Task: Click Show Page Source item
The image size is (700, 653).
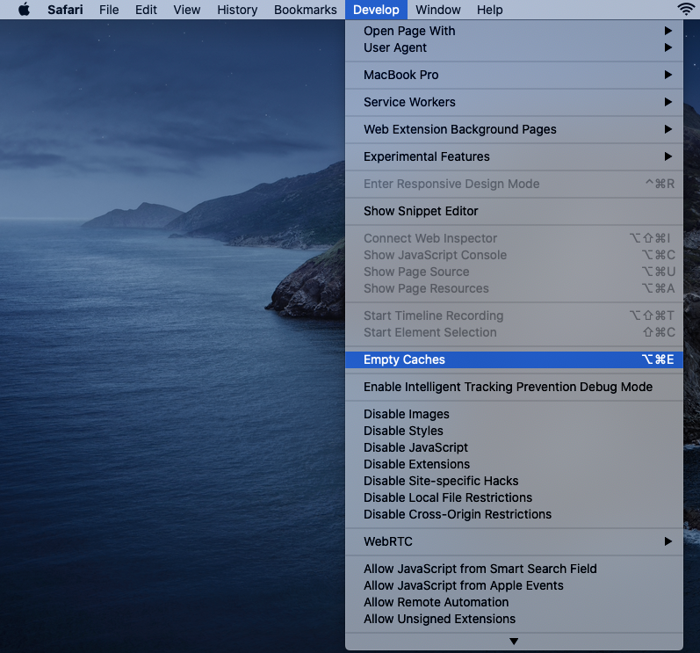Action: [514, 272]
